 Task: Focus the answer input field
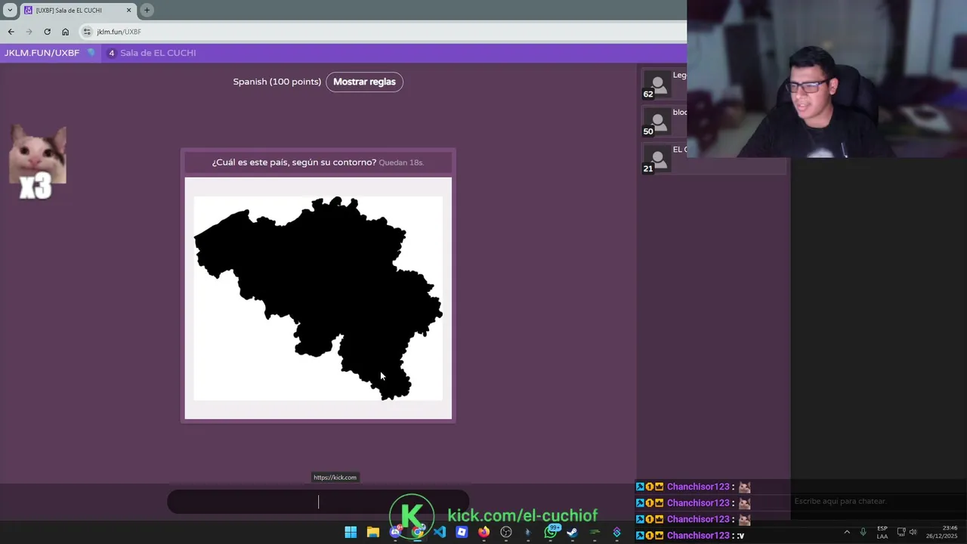pyautogui.click(x=318, y=502)
